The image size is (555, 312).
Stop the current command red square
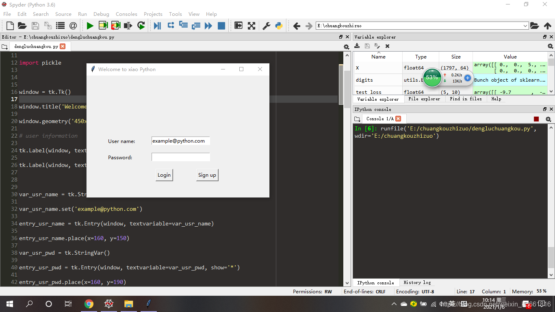tap(536, 119)
